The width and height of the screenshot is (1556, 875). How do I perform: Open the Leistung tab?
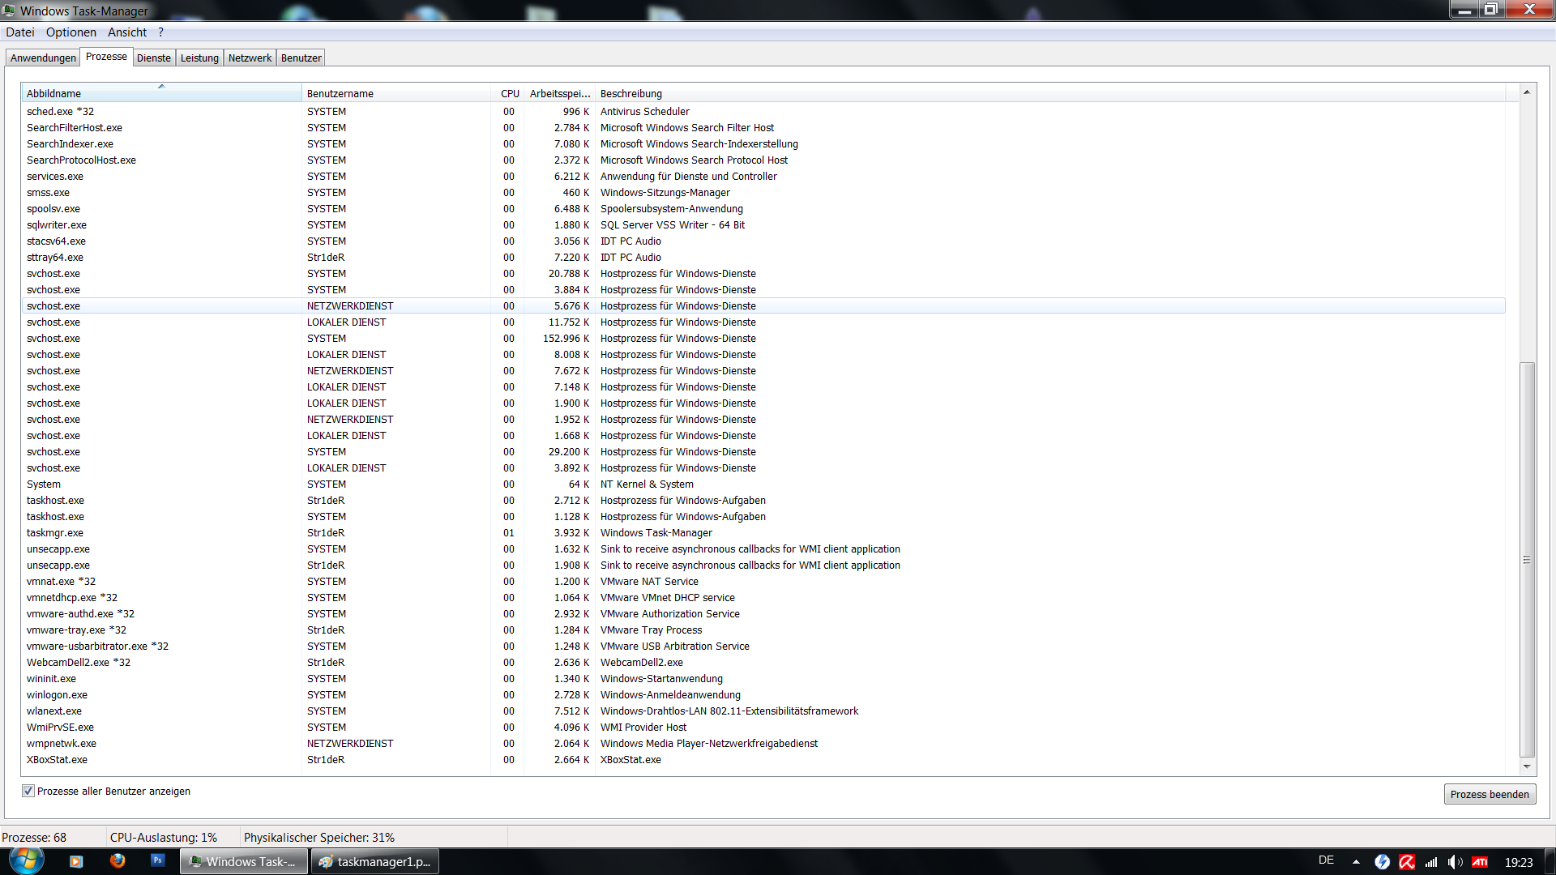point(199,58)
